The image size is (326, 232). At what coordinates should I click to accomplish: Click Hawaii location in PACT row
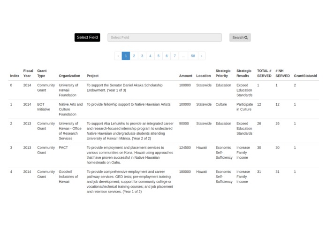[201, 147]
